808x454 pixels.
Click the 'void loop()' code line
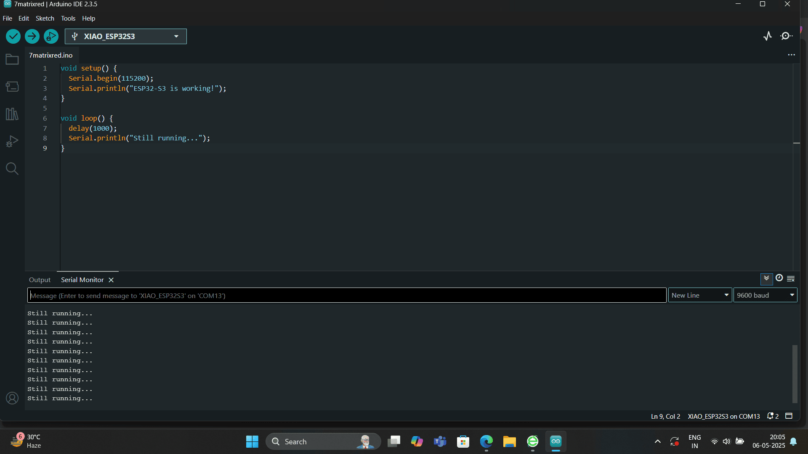pos(87,119)
